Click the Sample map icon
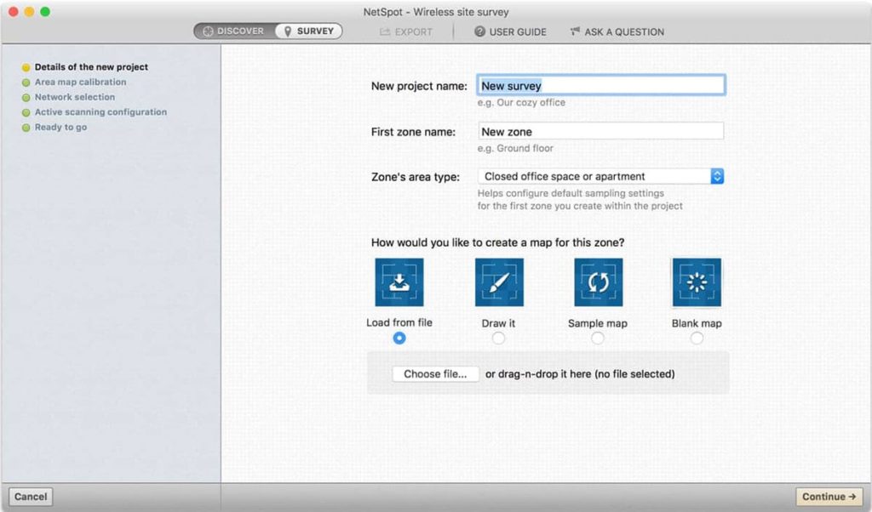 point(598,282)
